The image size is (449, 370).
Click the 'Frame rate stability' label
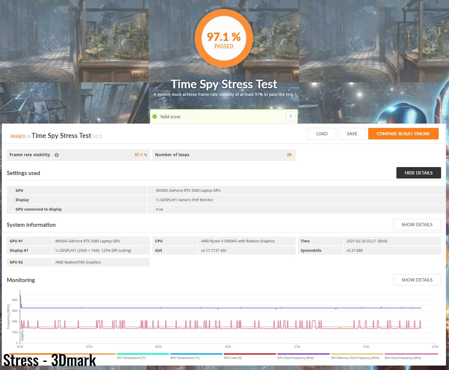point(30,155)
